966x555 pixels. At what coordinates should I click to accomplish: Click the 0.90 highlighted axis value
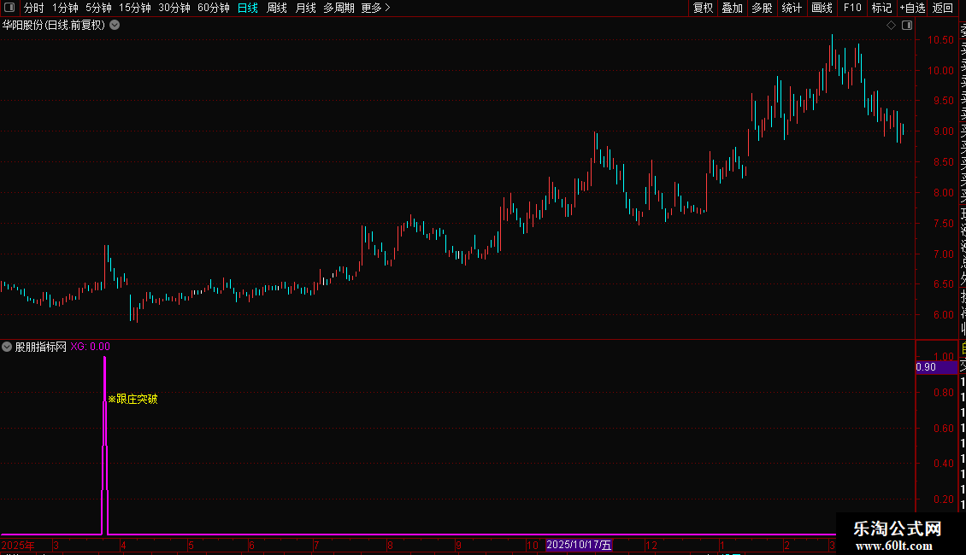pos(936,367)
